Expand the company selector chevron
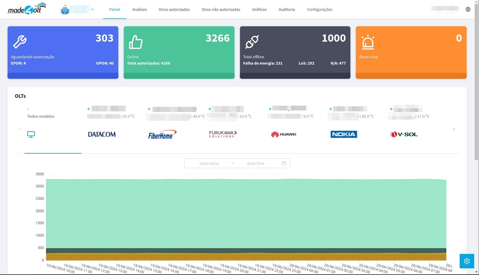This screenshot has height=275, width=479. tap(92, 9)
